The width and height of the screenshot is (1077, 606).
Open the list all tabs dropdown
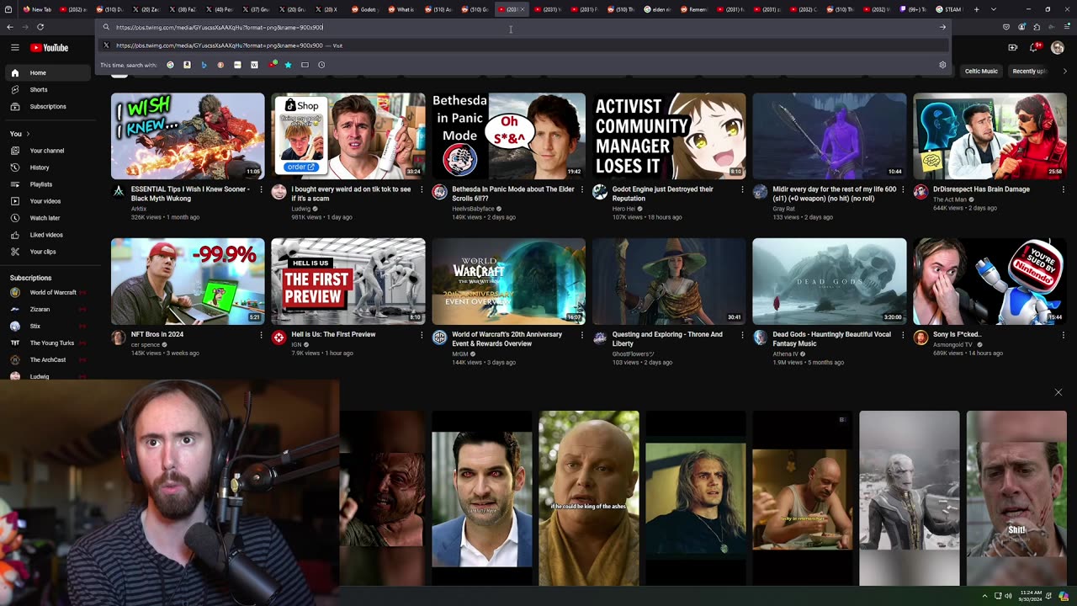pos(993,9)
